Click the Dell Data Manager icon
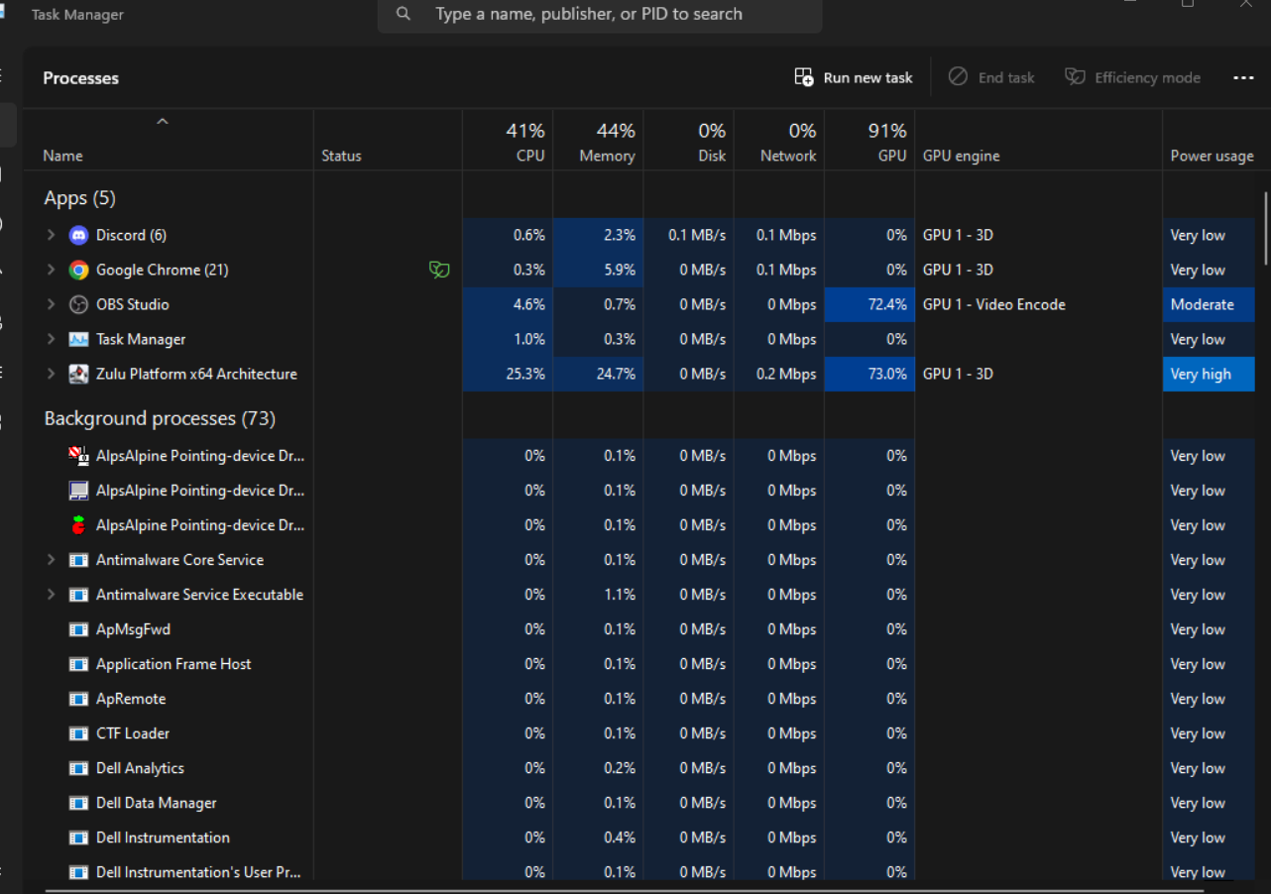Image resolution: width=1271 pixels, height=894 pixels. (78, 803)
